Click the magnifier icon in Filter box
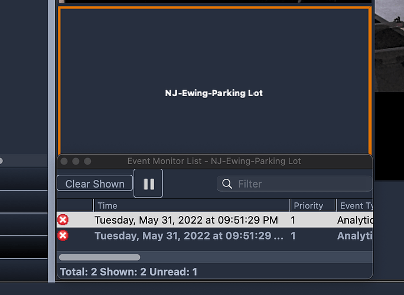404x295 pixels. click(227, 184)
